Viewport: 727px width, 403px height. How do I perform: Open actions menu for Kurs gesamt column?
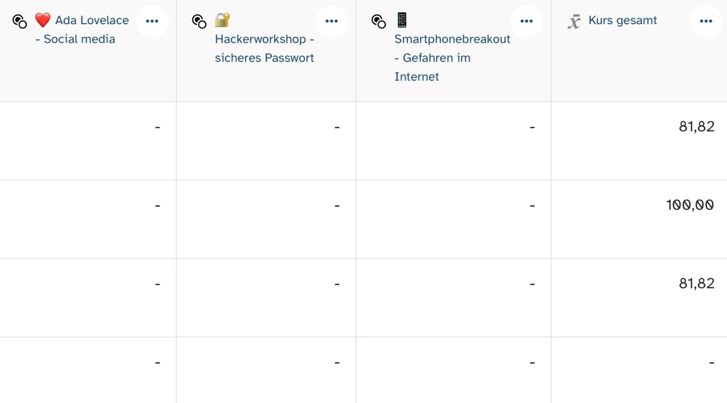(x=706, y=21)
